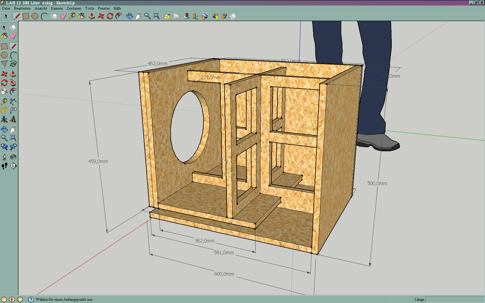The width and height of the screenshot is (485, 303).
Task: Select the Walk footprints tool
Action: pyautogui.click(x=4, y=166)
